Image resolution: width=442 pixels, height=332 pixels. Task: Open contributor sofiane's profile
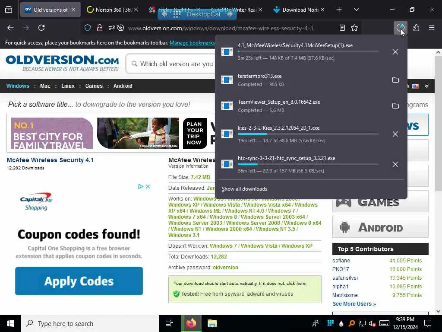(x=341, y=261)
